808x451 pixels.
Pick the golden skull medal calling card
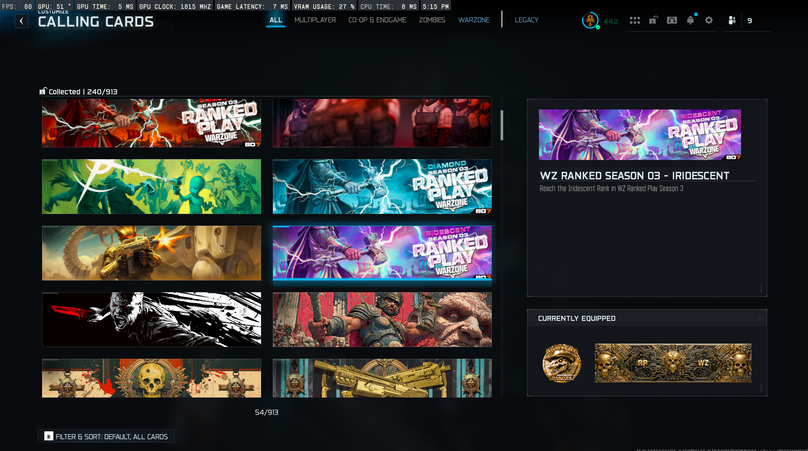pos(152,378)
